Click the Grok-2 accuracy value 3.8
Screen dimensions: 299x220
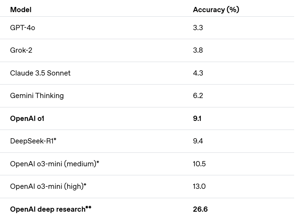[x=198, y=50]
